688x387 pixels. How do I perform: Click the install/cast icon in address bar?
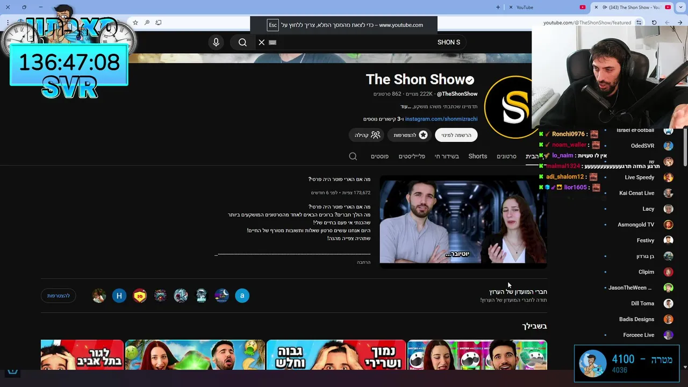159,23
